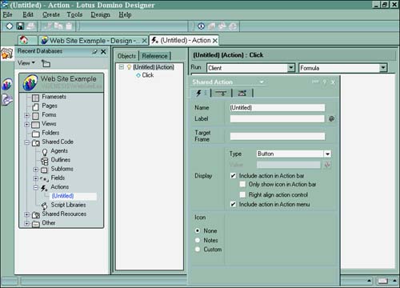Screen dimensions: 400x288
Task: Expand the Forms node
Action: (27, 115)
